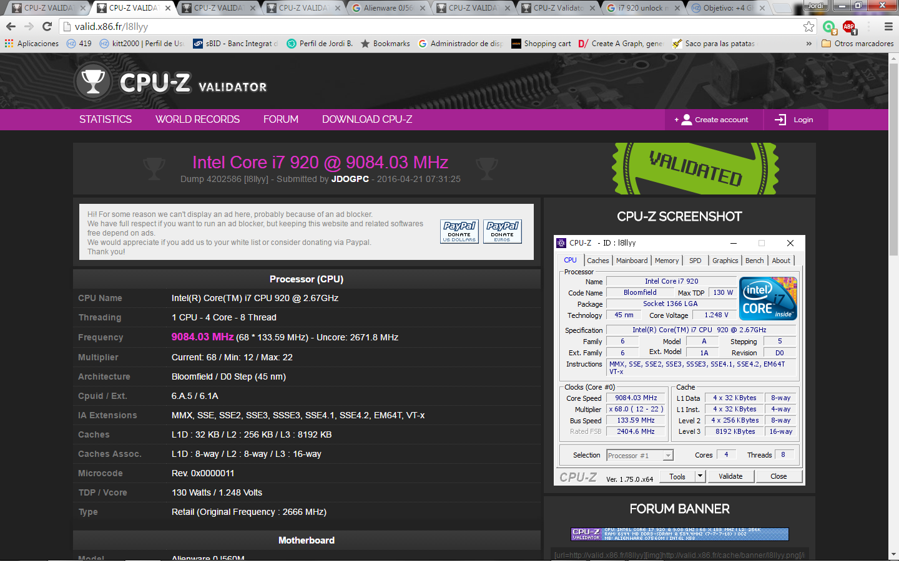Open the Forum menu item
899x561 pixels.
(281, 120)
